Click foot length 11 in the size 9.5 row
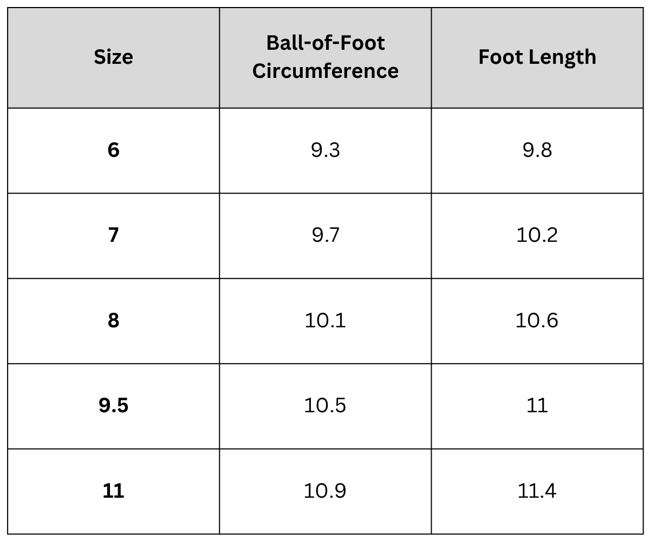The width and height of the screenshot is (650, 541). click(537, 405)
